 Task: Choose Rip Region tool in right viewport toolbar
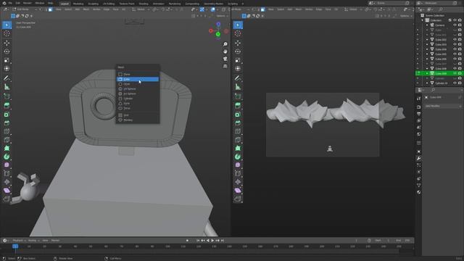click(238, 199)
